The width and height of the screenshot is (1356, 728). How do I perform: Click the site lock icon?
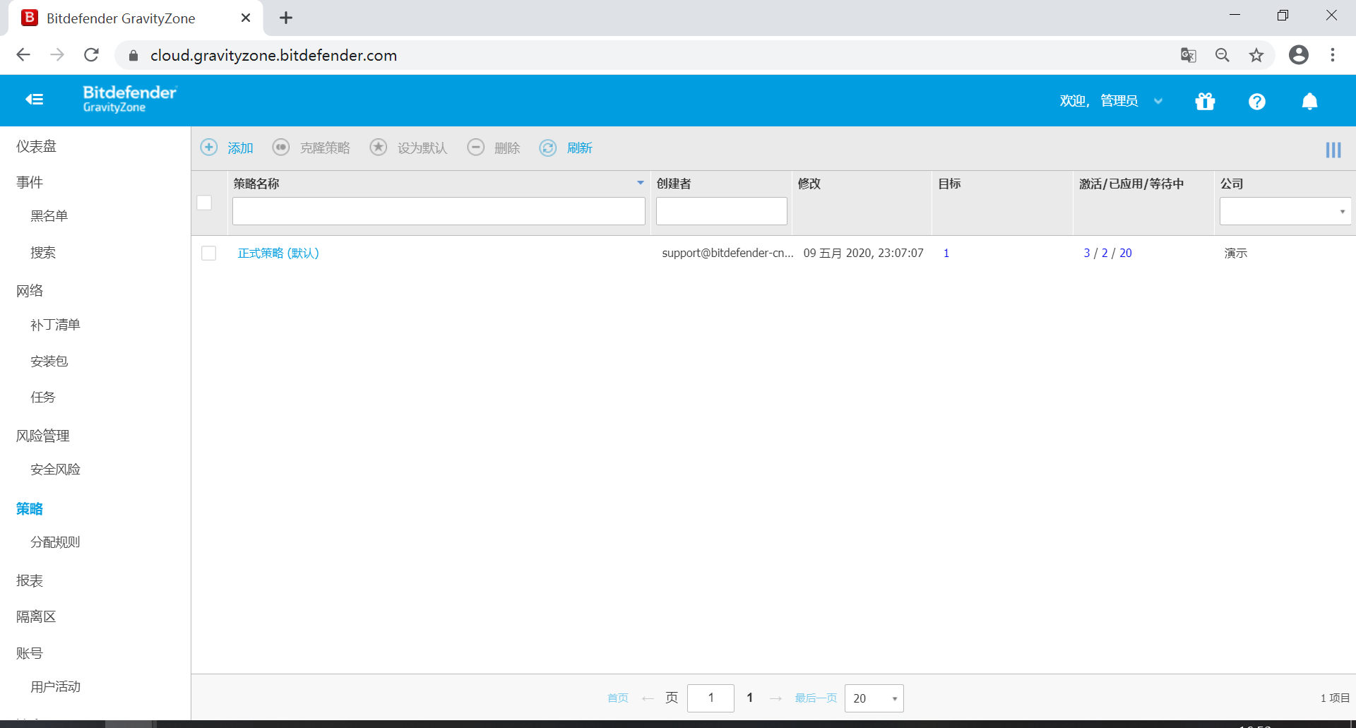coord(133,55)
